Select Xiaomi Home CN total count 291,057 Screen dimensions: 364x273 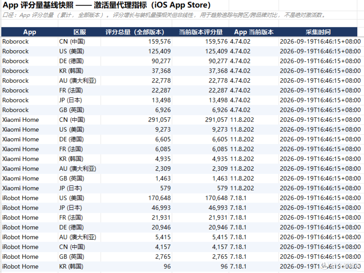159,120
